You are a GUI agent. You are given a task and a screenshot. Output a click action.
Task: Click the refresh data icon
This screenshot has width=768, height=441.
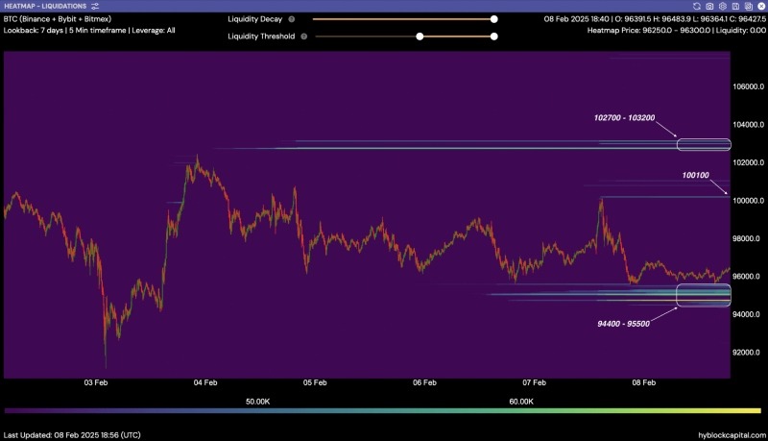697,7
